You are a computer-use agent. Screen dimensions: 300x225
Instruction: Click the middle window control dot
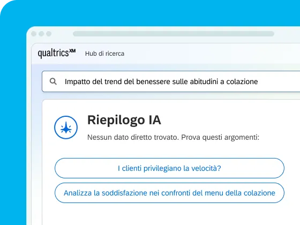[x=41, y=34]
